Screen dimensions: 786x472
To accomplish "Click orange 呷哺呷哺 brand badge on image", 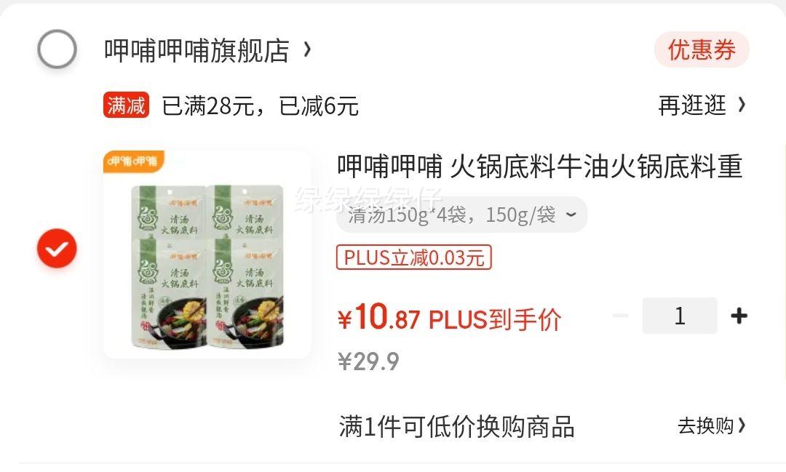I will pyautogui.click(x=133, y=161).
